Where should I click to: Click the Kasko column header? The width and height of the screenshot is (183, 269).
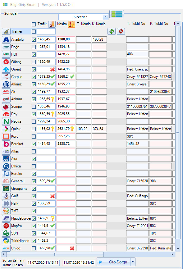point(62,24)
